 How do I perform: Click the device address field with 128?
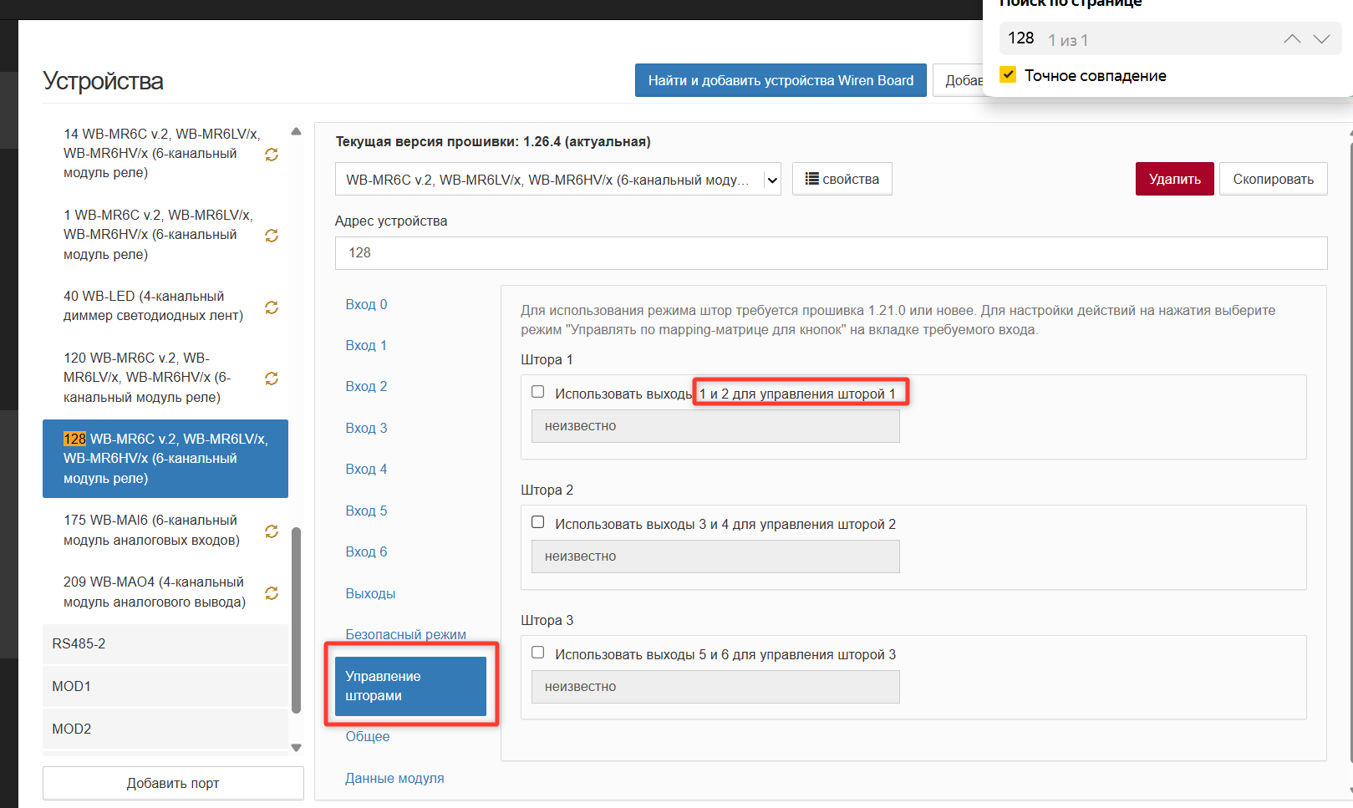point(831,253)
